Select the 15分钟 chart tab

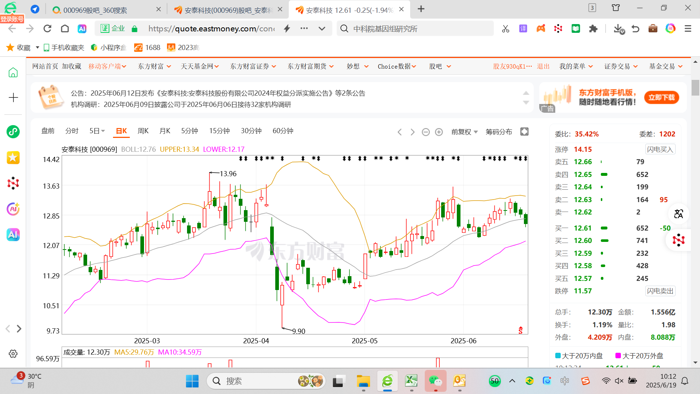(219, 131)
